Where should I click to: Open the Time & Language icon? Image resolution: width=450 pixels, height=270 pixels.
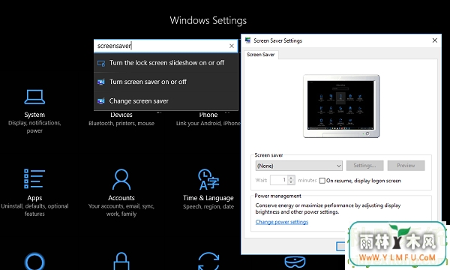[x=208, y=179]
